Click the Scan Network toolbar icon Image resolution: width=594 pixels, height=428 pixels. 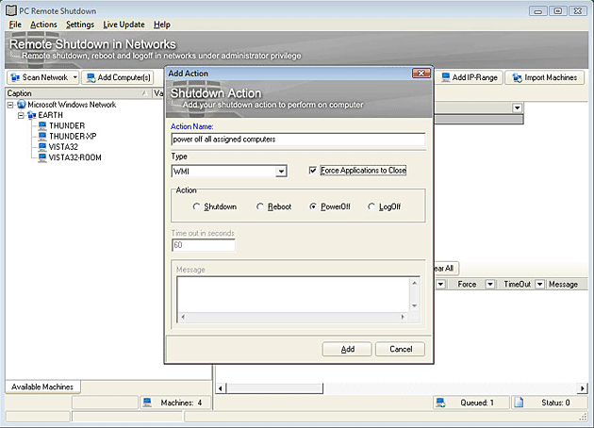click(x=16, y=77)
